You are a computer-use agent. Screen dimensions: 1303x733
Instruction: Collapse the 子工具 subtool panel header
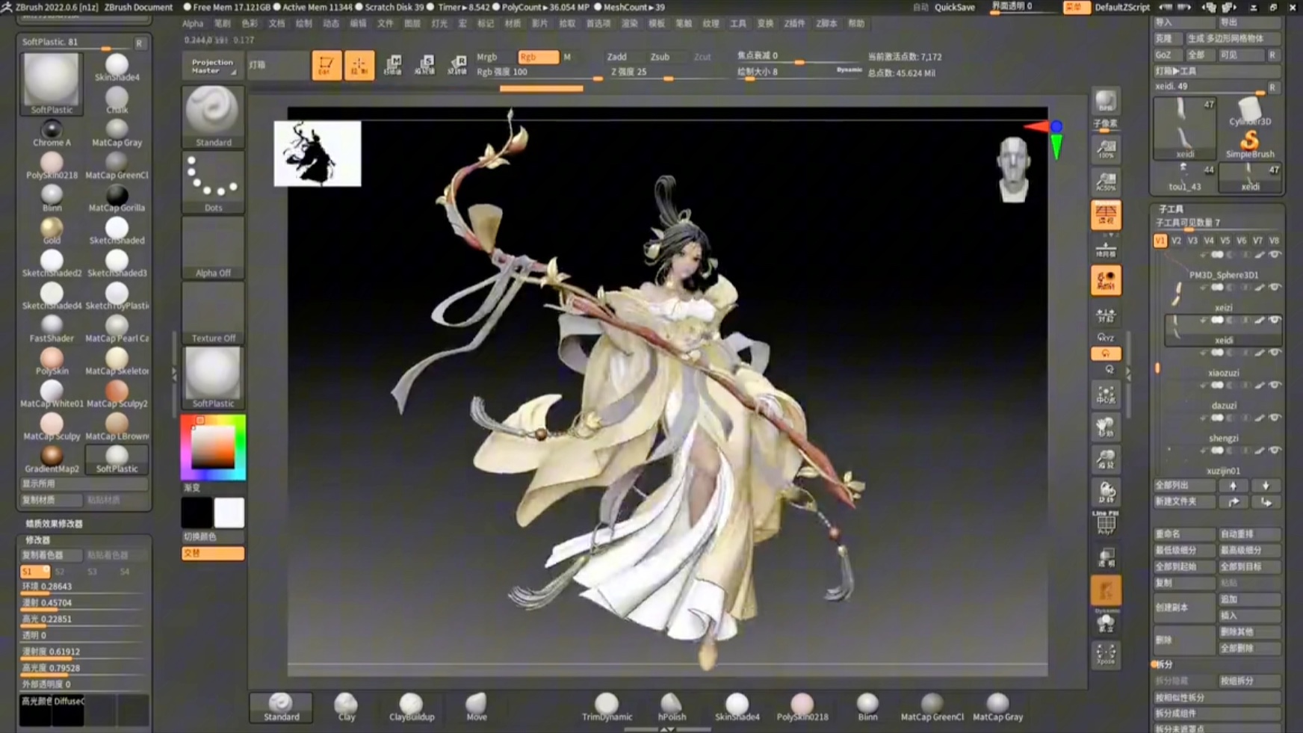1171,209
